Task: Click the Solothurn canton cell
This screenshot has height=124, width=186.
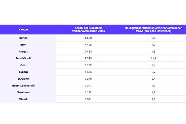Action: click(23, 92)
